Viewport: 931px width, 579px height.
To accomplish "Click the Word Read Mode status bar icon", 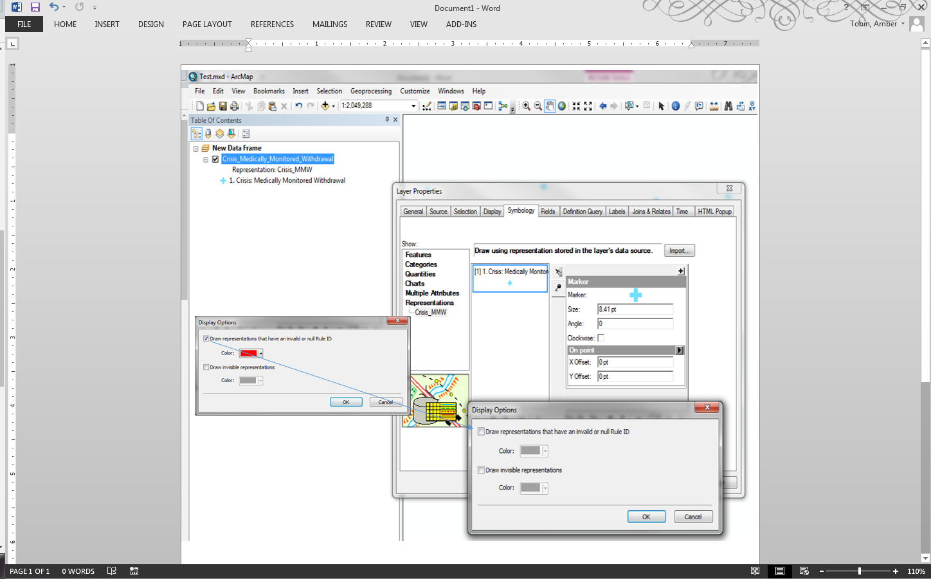I will tap(755, 571).
